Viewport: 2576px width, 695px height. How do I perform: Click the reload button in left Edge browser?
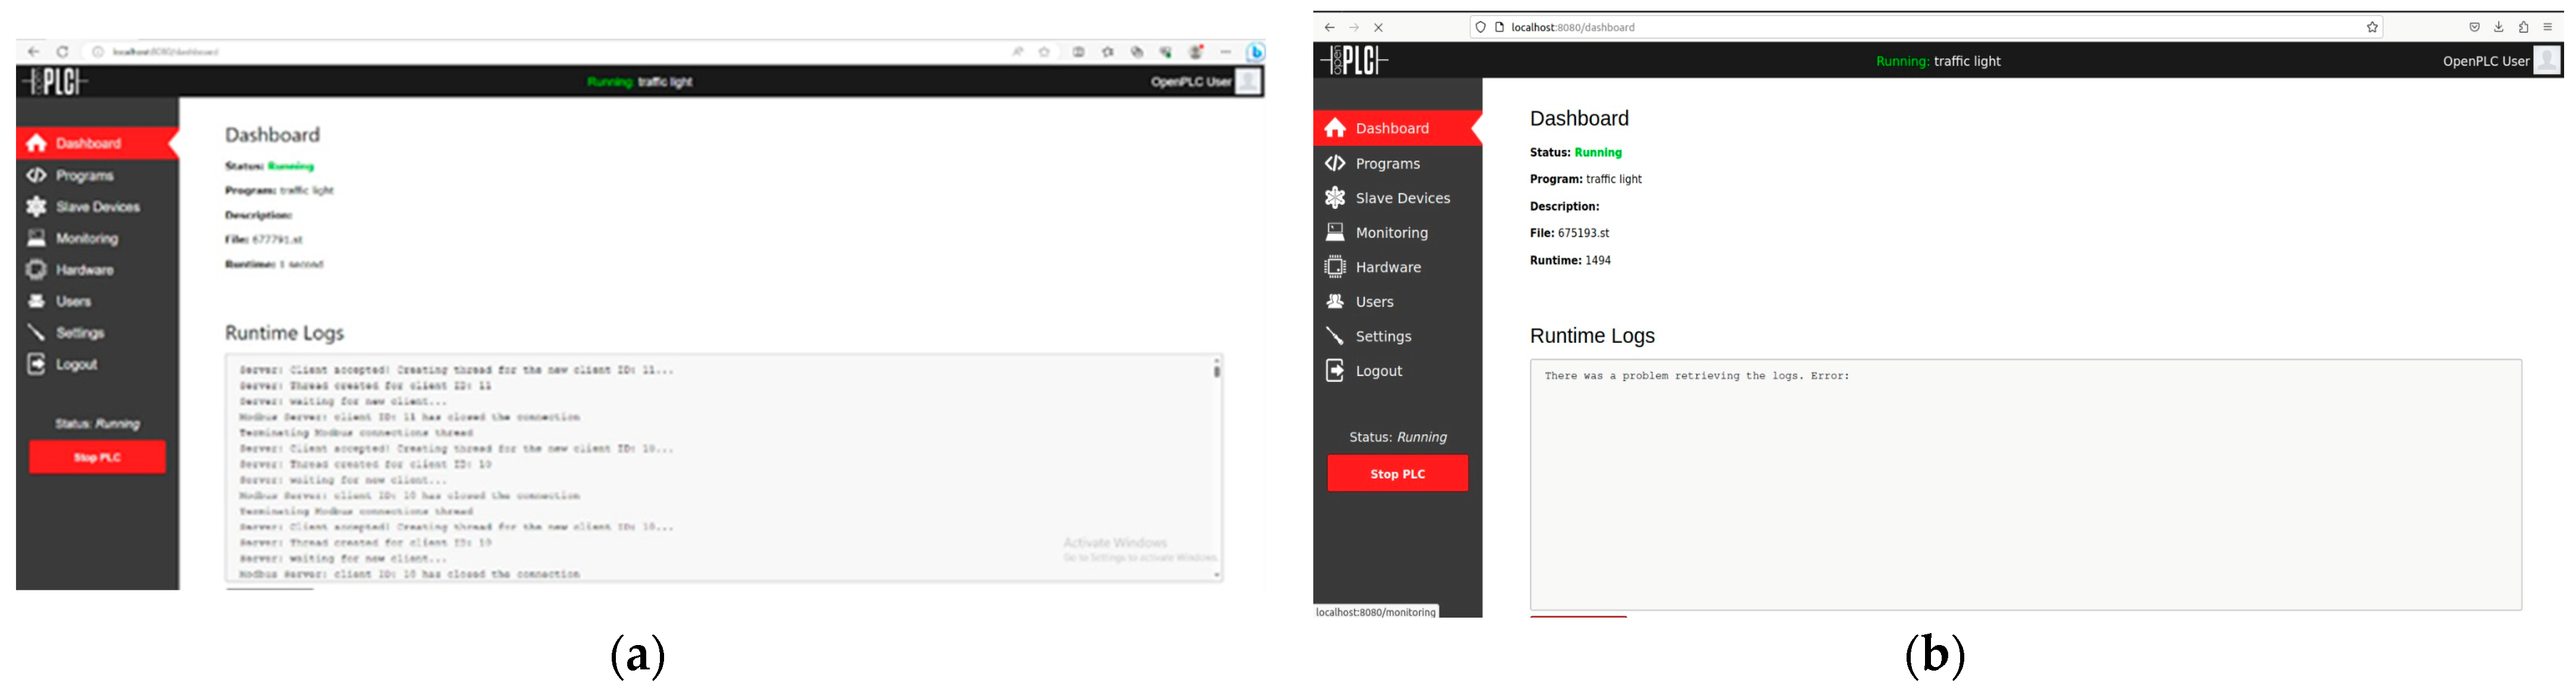pyautogui.click(x=63, y=52)
